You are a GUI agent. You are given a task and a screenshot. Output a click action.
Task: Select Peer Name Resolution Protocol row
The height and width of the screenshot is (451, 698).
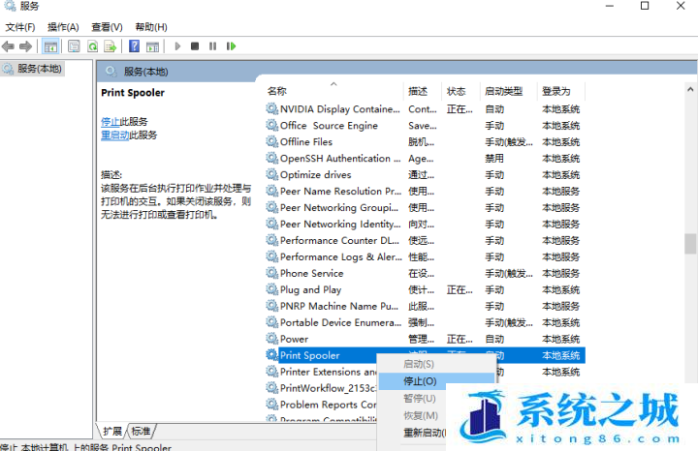point(425,191)
